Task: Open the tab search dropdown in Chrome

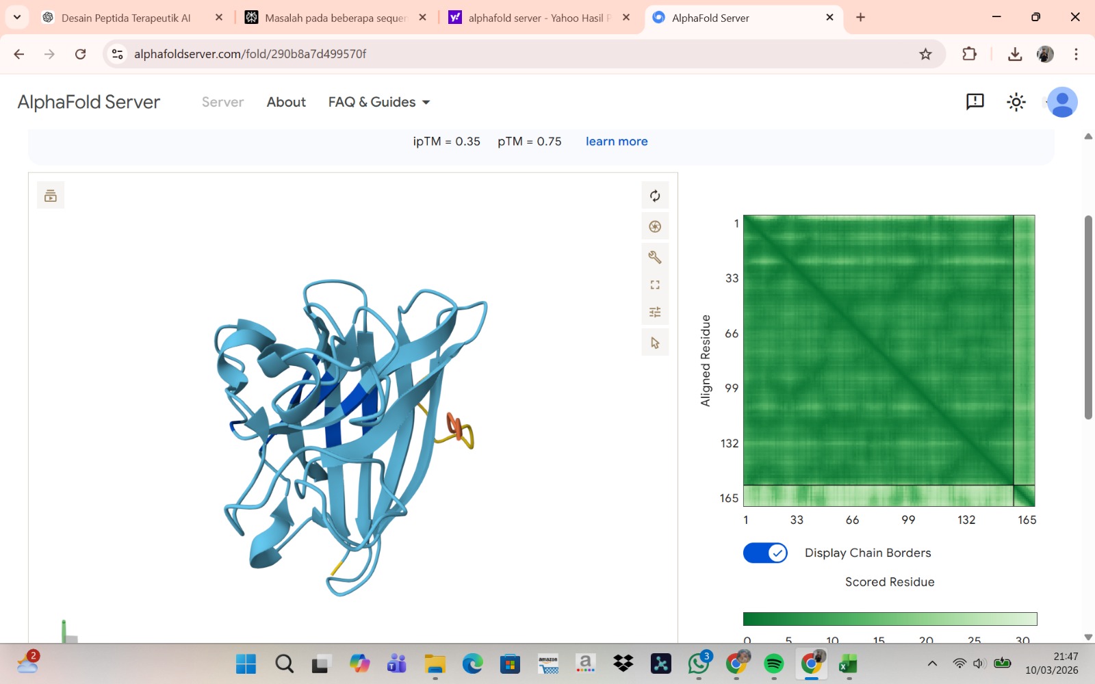Action: pyautogui.click(x=17, y=17)
